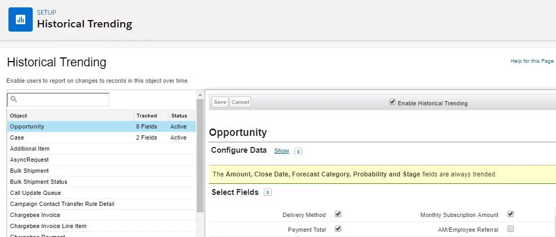Uncheck the Payment Total field
Image resolution: width=556 pixels, height=237 pixels.
point(338,229)
